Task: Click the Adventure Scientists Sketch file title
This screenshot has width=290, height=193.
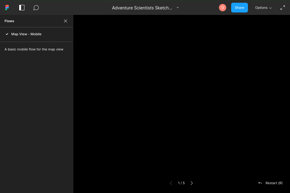Action: (142, 8)
